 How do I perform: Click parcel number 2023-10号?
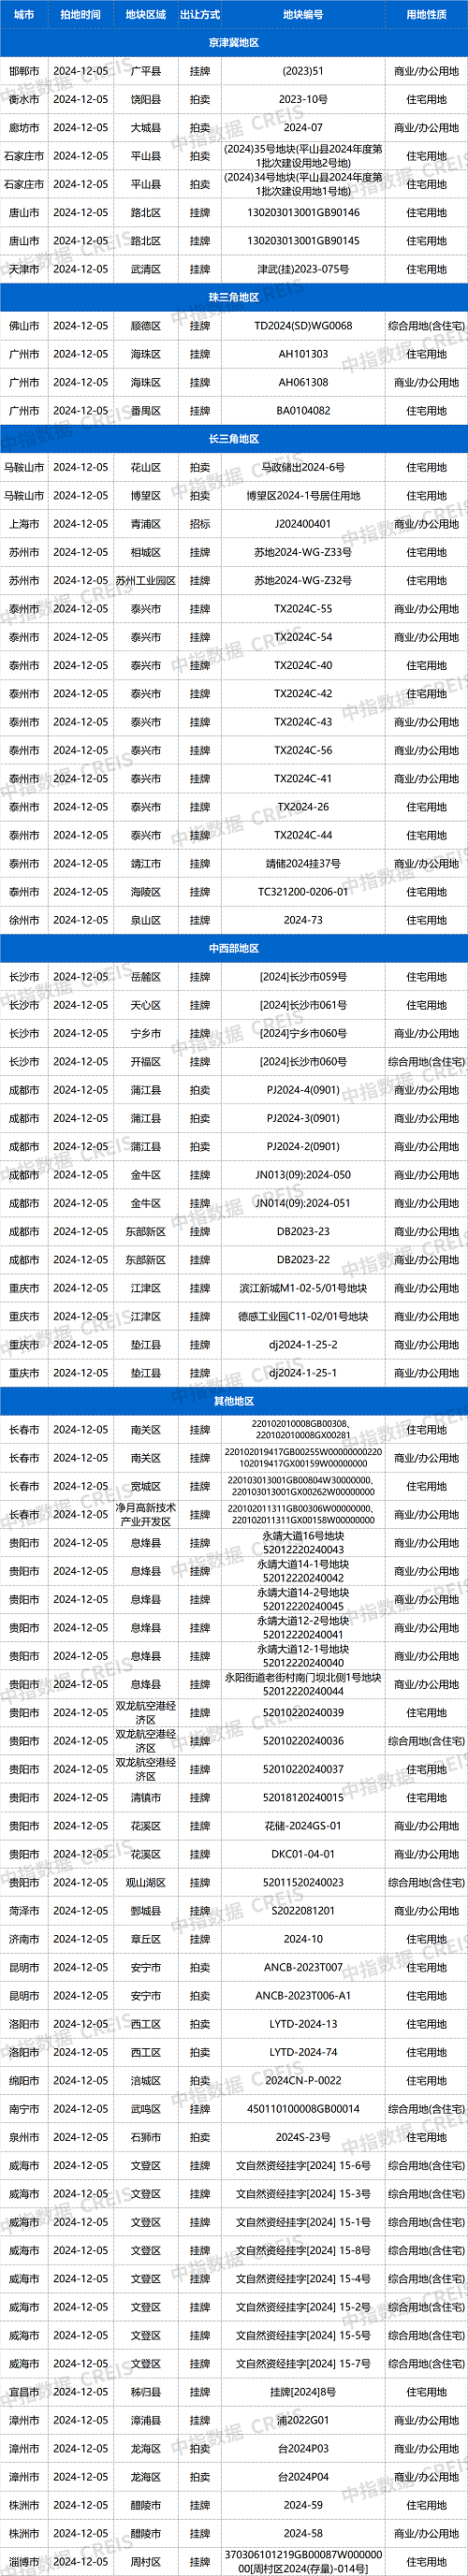point(303,99)
